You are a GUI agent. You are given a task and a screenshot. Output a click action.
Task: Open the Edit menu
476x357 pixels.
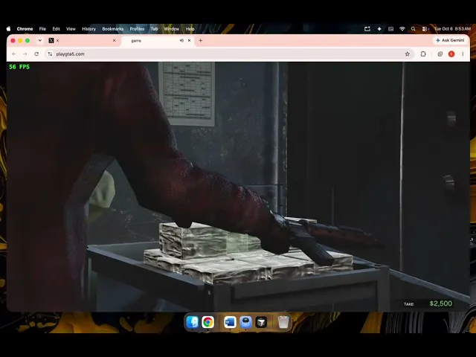(57, 29)
